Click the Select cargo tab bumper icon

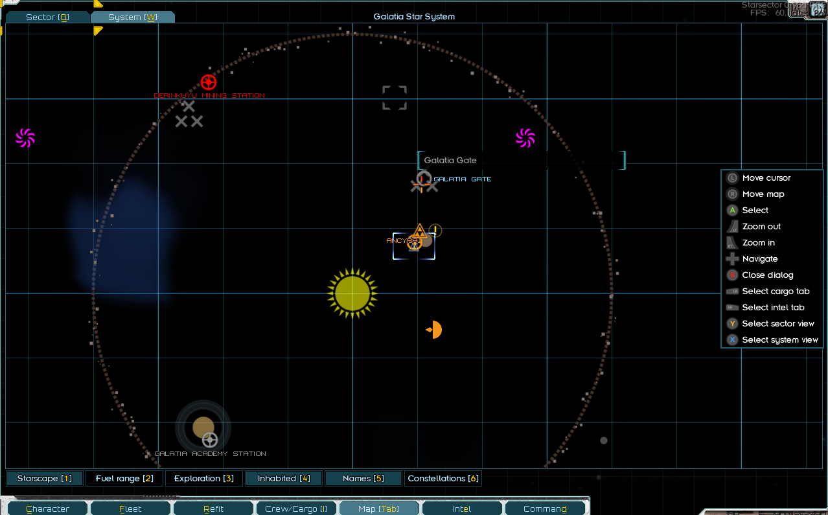tap(732, 291)
